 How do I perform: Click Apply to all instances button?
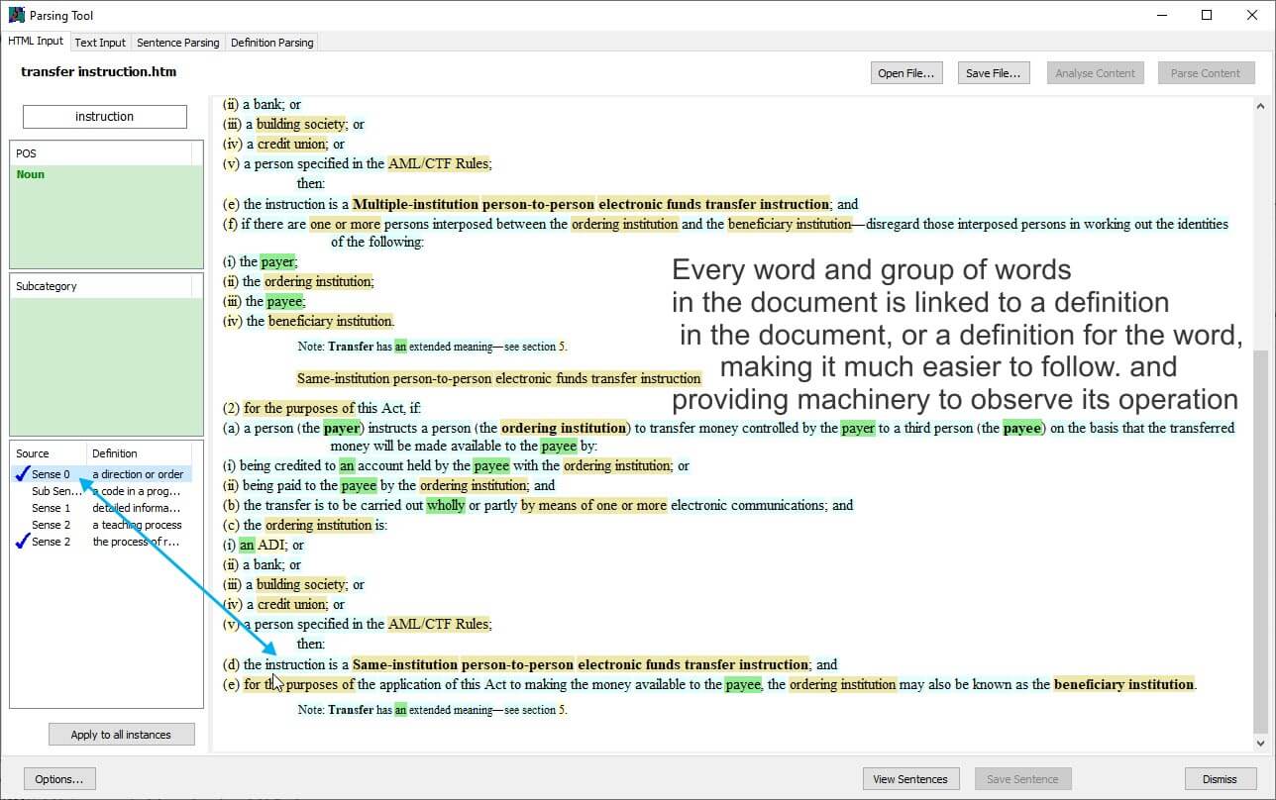121,735
